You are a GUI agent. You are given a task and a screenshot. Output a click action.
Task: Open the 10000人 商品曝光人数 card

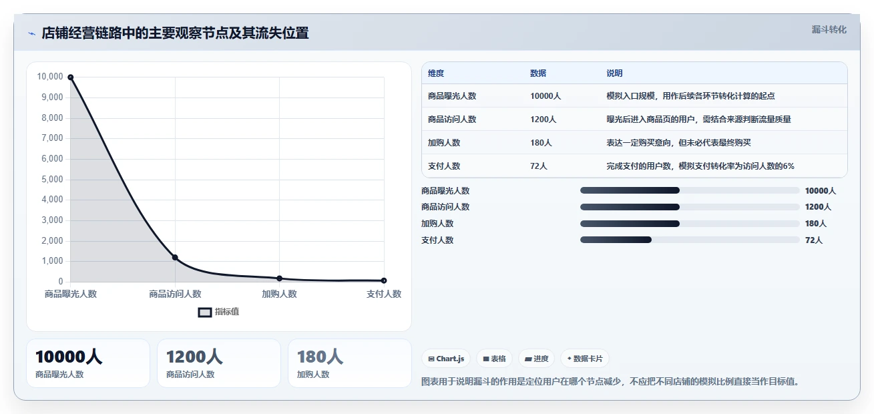pyautogui.click(x=88, y=363)
